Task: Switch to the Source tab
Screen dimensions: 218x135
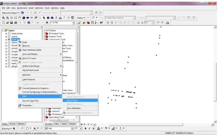Action: (12, 124)
